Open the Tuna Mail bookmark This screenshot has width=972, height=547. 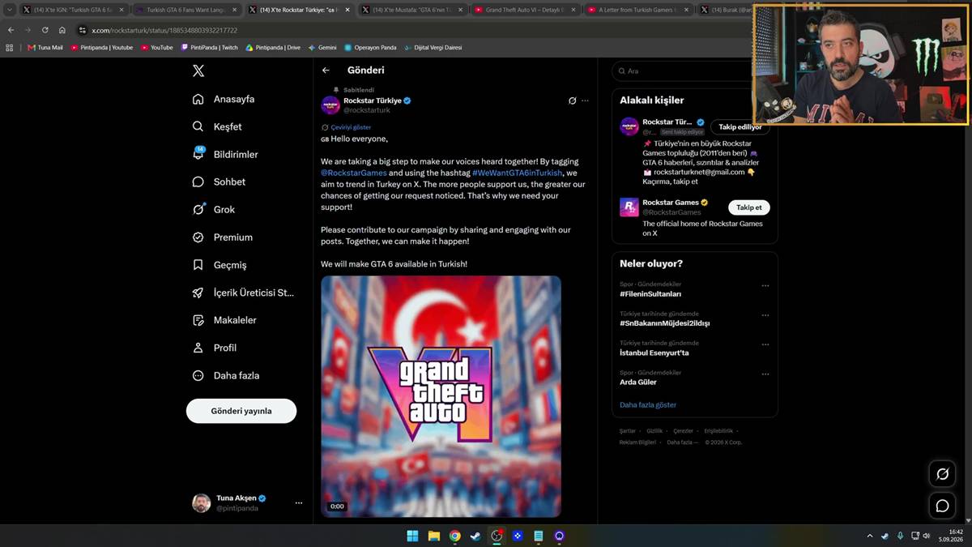click(x=45, y=48)
